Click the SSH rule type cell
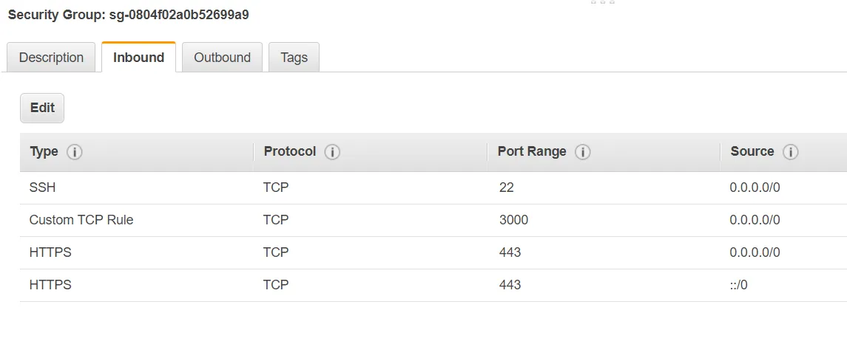 pos(43,187)
